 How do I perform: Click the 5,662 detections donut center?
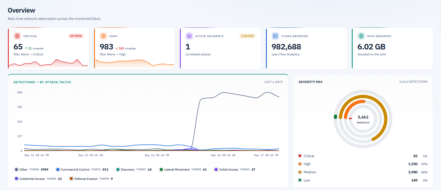tap(363, 119)
